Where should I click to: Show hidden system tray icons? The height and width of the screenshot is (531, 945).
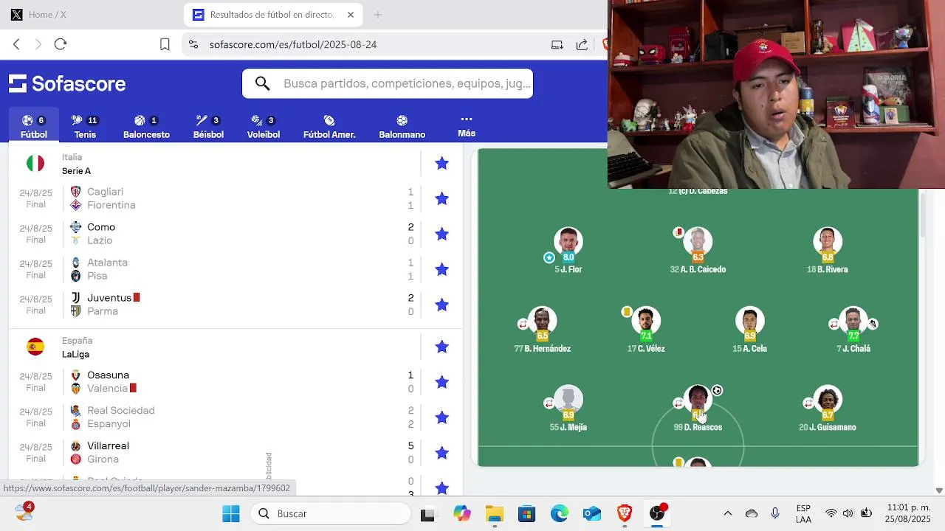[x=728, y=513]
